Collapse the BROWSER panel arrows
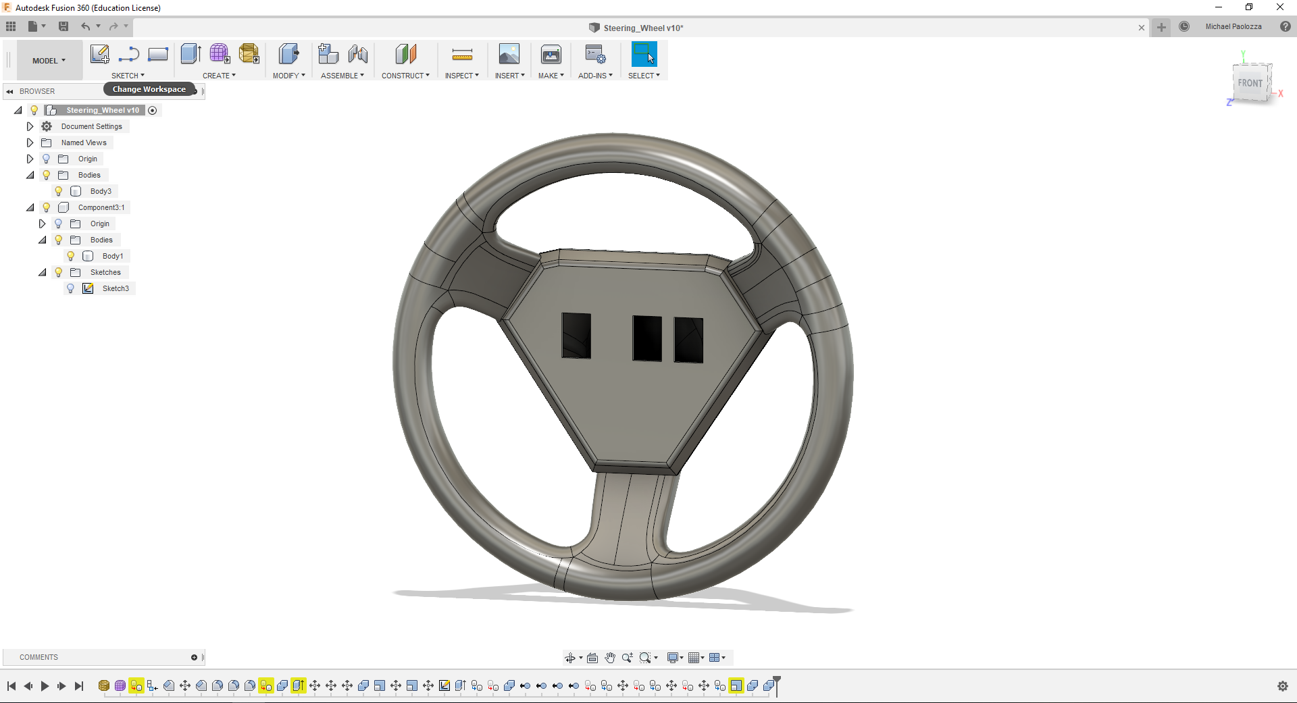This screenshot has height=703, width=1297. coord(9,91)
